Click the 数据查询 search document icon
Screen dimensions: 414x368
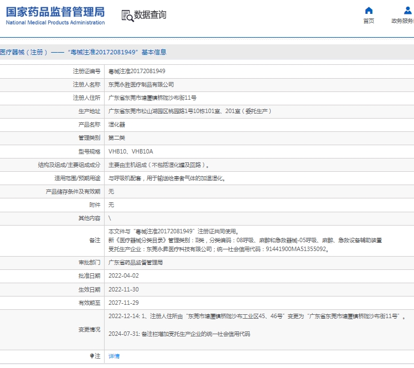127,16
